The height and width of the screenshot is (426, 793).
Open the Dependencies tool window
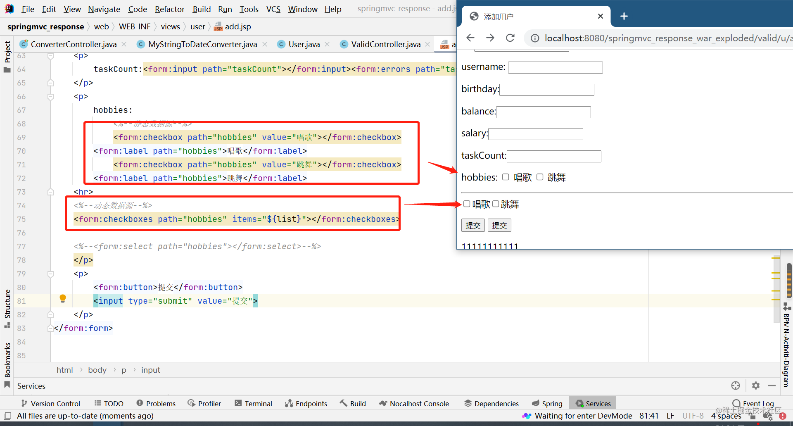pos(491,403)
